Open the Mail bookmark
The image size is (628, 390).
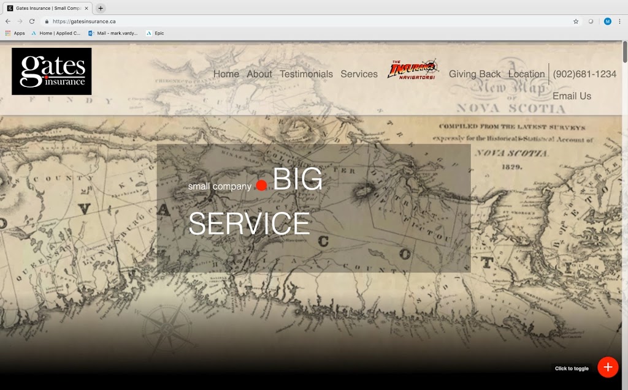coord(113,33)
